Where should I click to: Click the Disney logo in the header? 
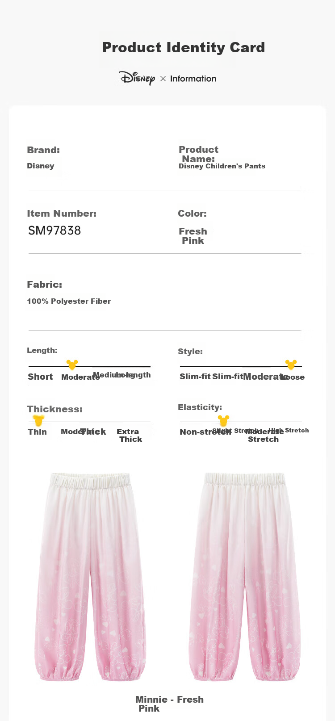pyautogui.click(x=137, y=78)
